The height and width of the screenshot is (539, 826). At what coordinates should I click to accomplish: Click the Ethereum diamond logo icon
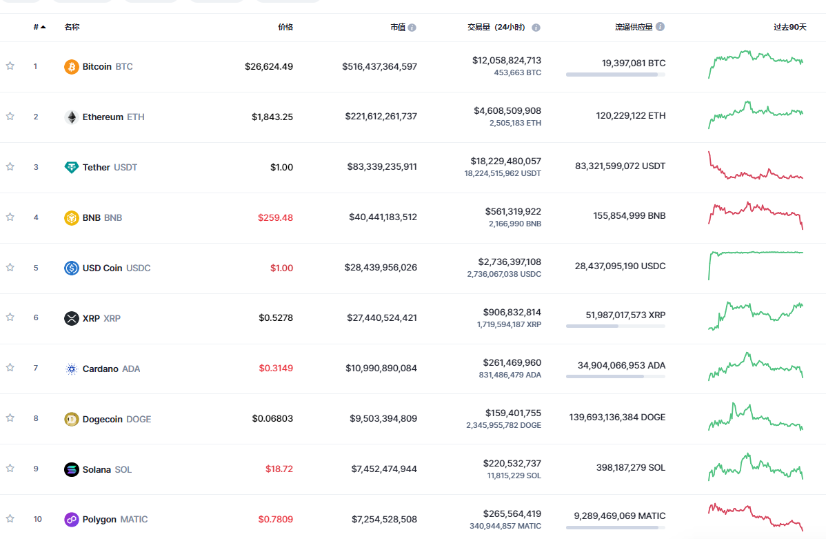(72, 117)
